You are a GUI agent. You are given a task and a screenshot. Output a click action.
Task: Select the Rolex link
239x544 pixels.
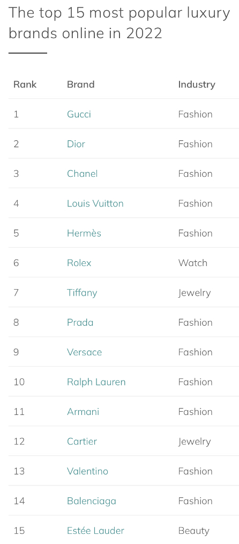point(79,263)
